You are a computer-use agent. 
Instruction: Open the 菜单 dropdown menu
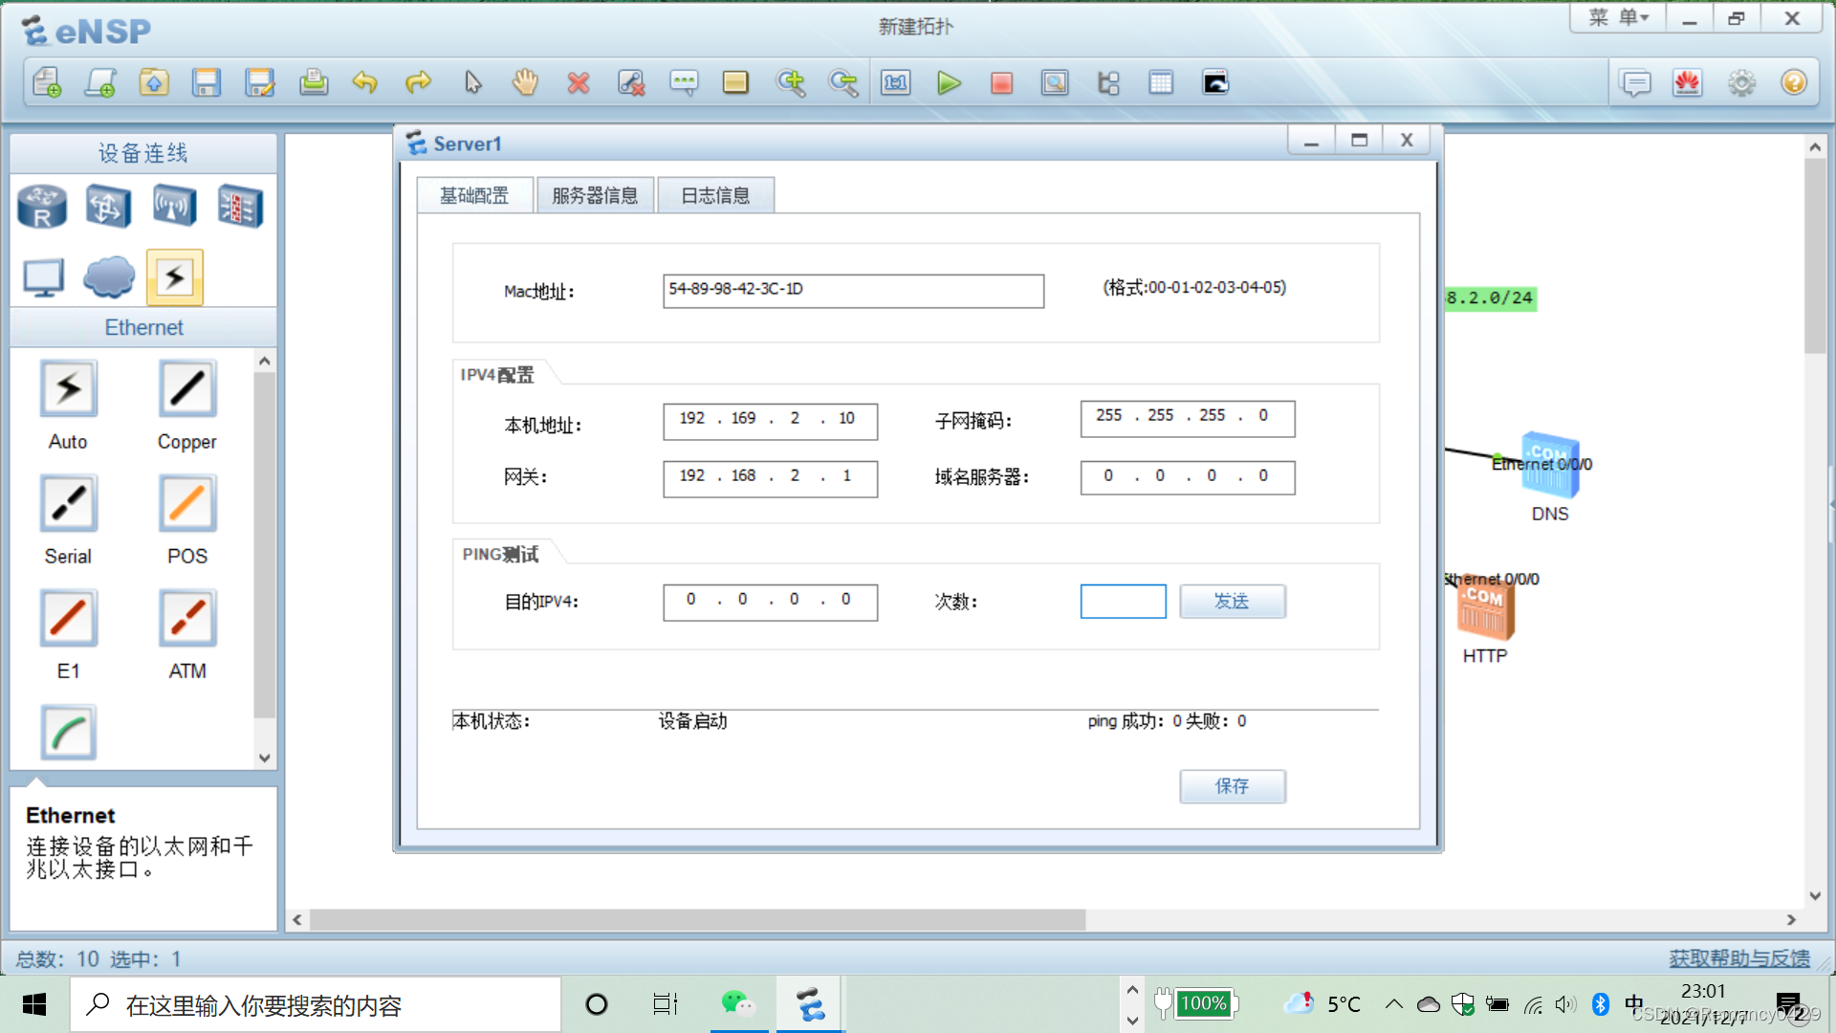(1618, 17)
